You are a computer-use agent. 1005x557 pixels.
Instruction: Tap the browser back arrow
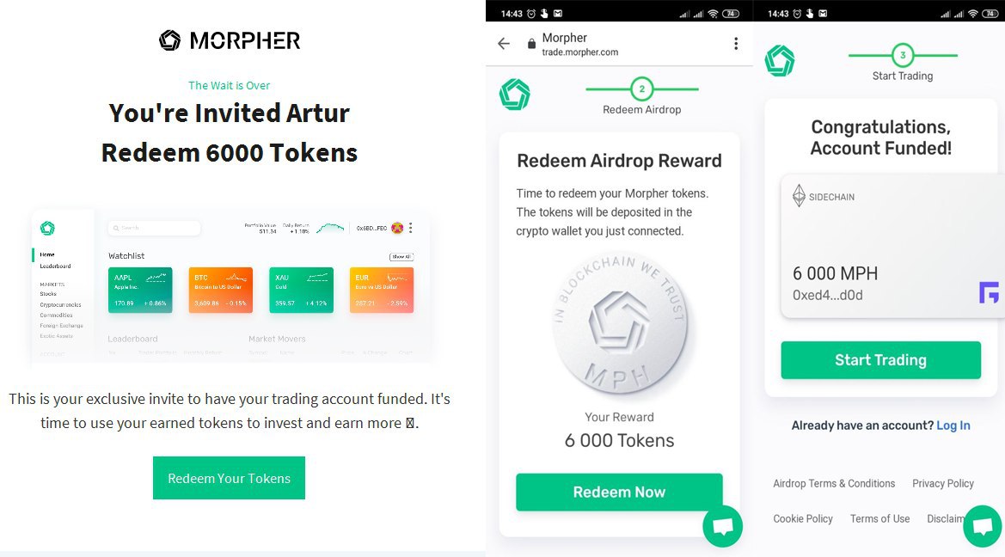point(504,44)
